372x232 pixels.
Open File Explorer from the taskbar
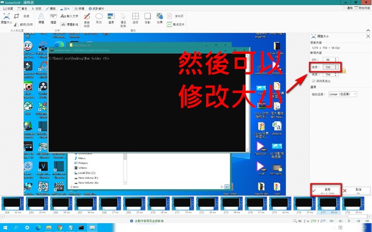(49, 227)
